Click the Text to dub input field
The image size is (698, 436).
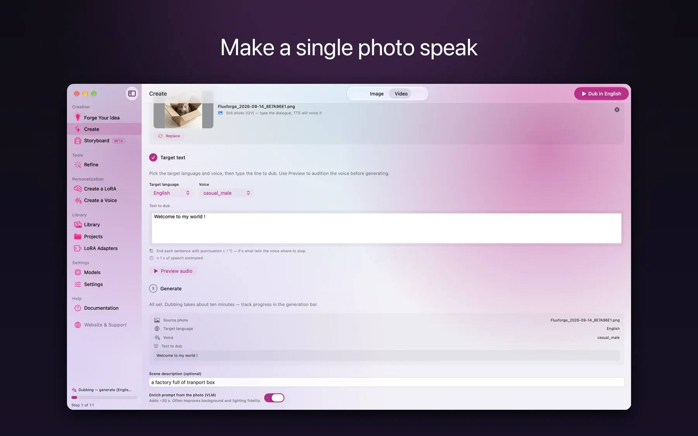(387, 228)
